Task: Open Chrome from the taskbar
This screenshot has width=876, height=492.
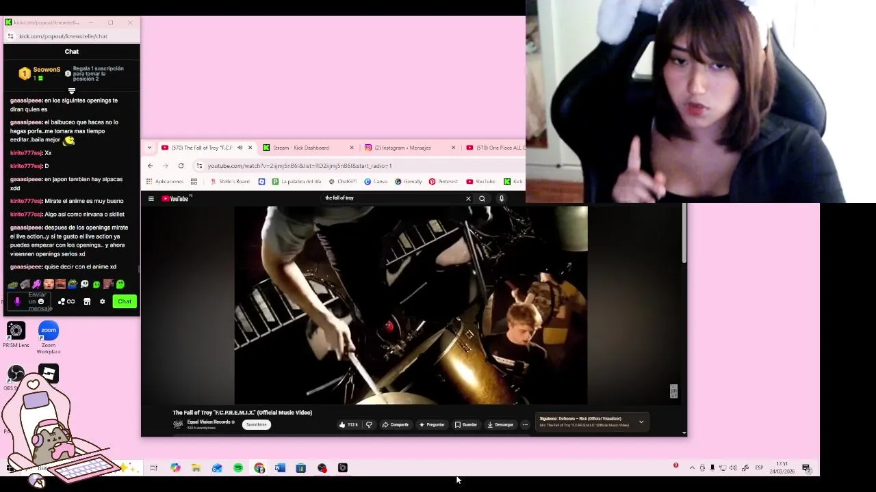Action: click(x=259, y=468)
